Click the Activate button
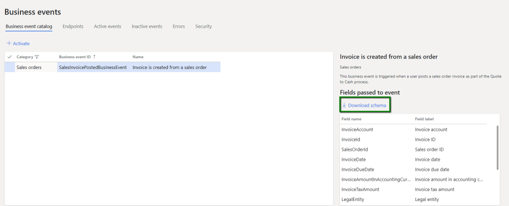The height and width of the screenshot is (206, 509). [21, 44]
